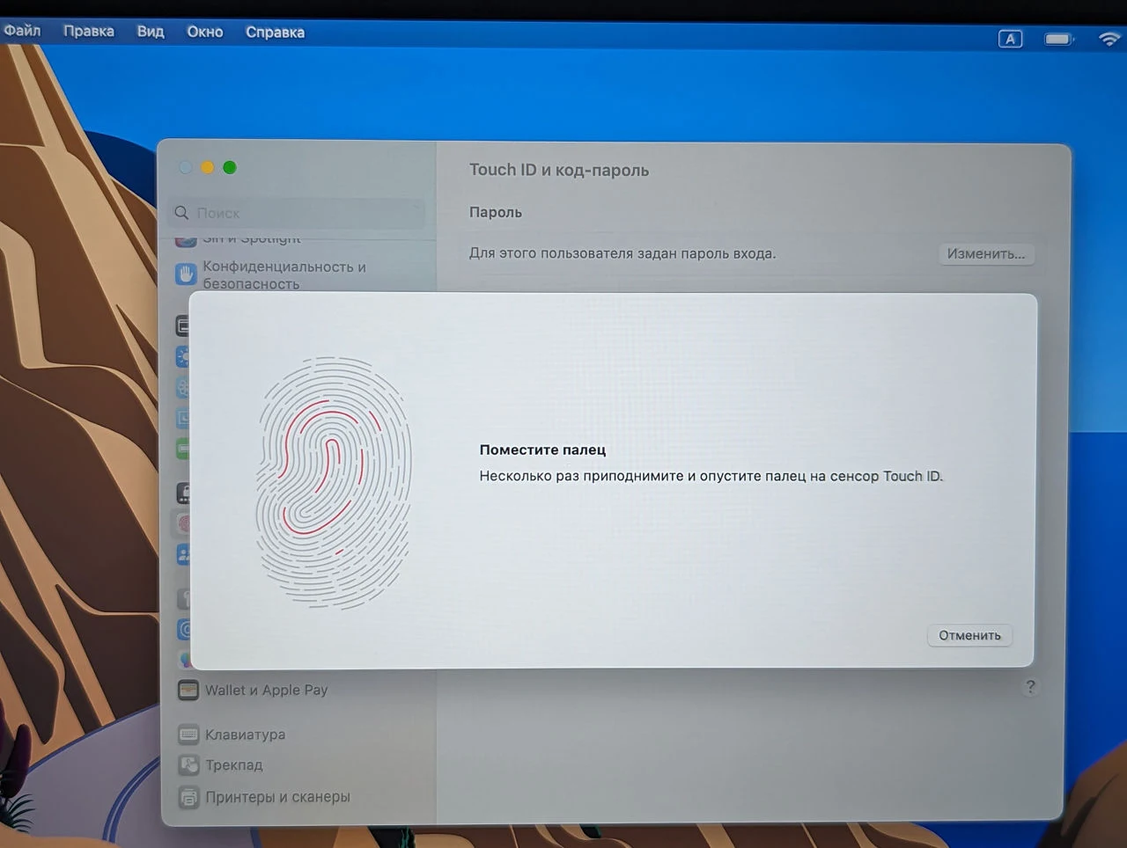1127x848 pixels.
Task: Show battery status from the menu bar
Action: [1059, 39]
